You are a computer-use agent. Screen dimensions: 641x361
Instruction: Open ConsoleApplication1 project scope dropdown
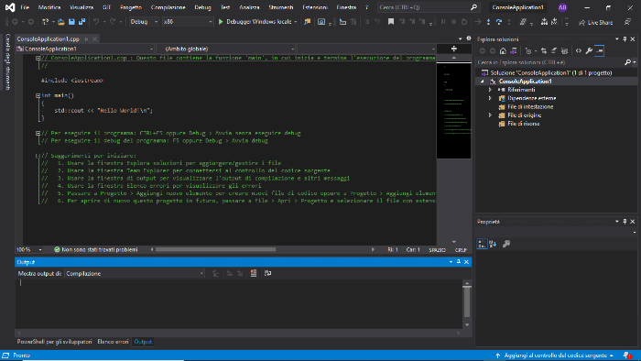coord(85,49)
